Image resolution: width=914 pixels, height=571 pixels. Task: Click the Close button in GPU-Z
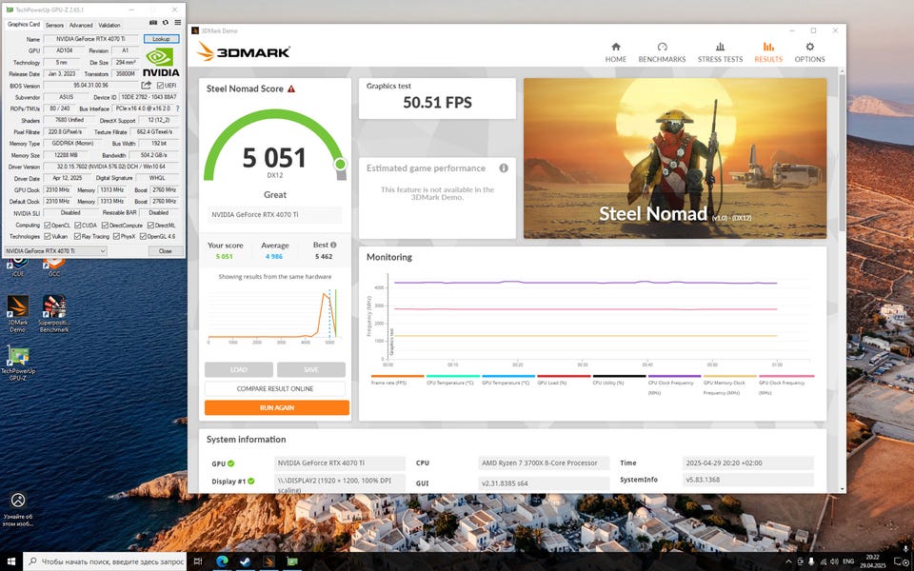point(165,250)
